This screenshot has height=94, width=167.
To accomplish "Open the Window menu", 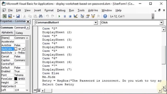I will pos(107,10).
